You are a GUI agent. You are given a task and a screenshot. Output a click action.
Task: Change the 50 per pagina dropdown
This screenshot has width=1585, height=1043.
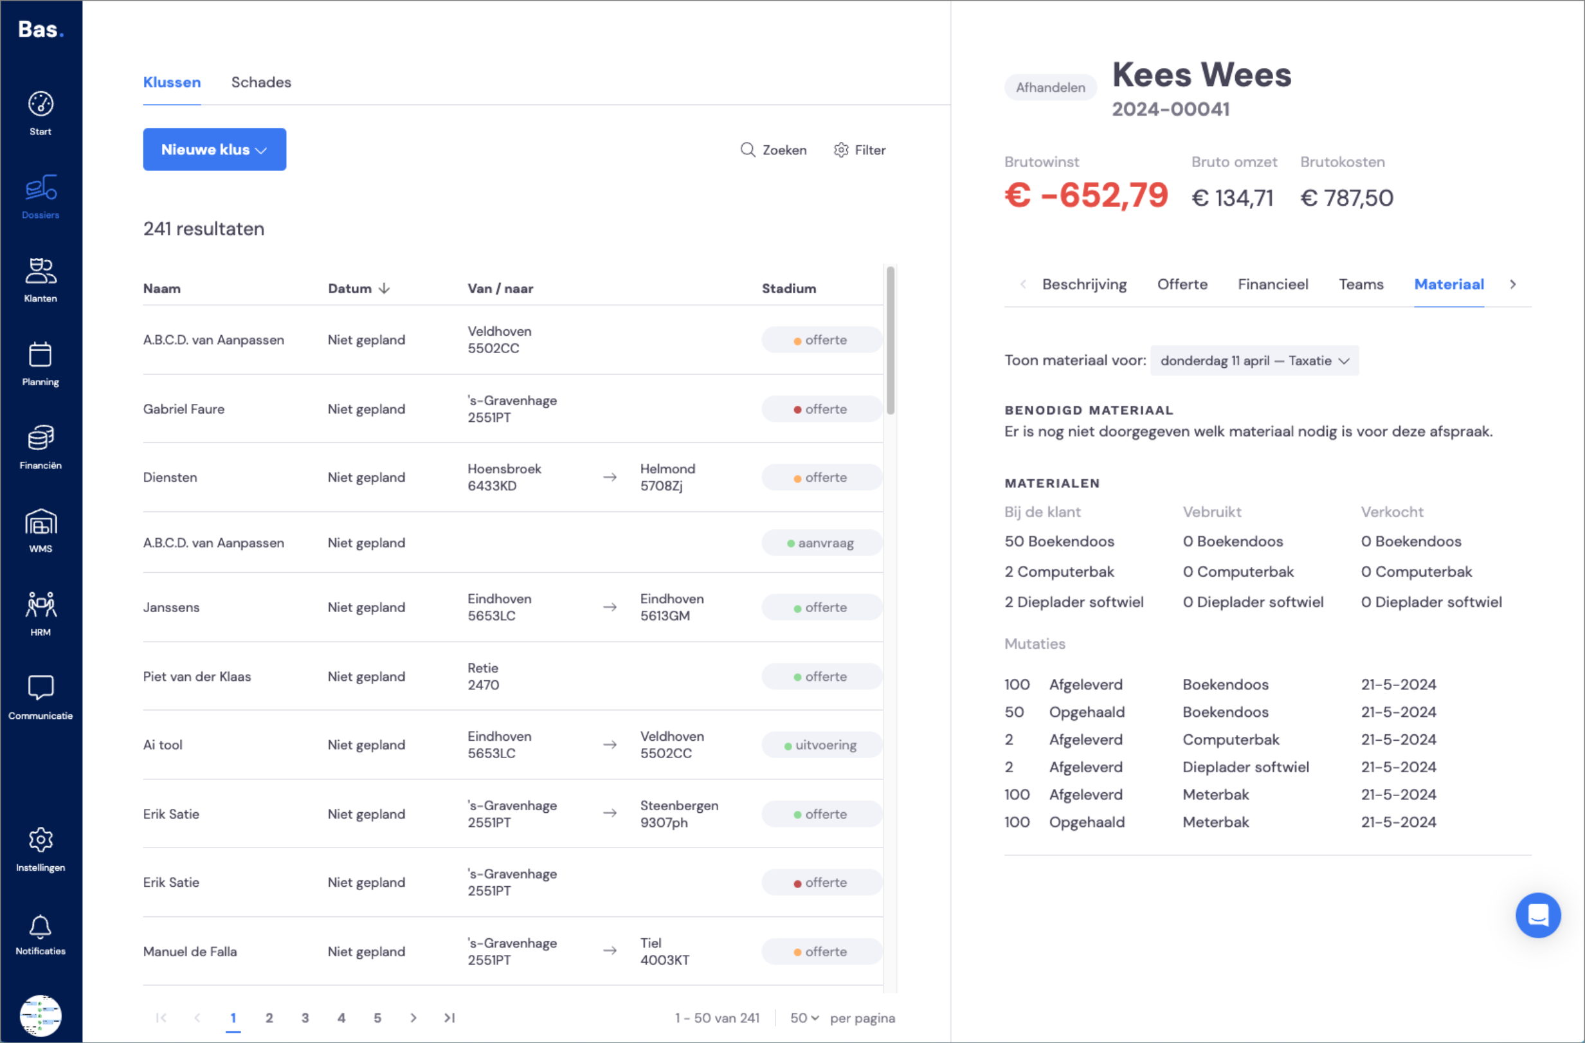pyautogui.click(x=804, y=1018)
